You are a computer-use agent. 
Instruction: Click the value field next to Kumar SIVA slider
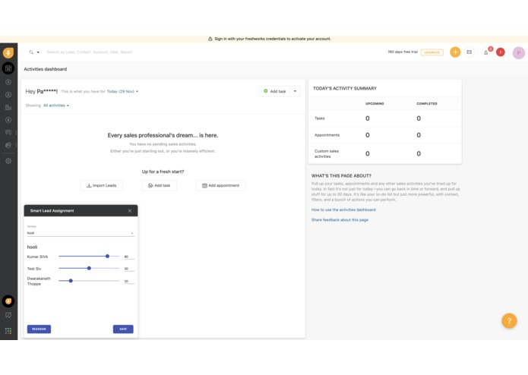(129, 257)
